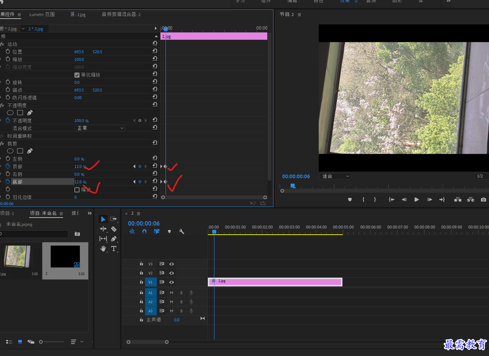Select the Type tool
The width and height of the screenshot is (489, 356).
pyautogui.click(x=114, y=249)
